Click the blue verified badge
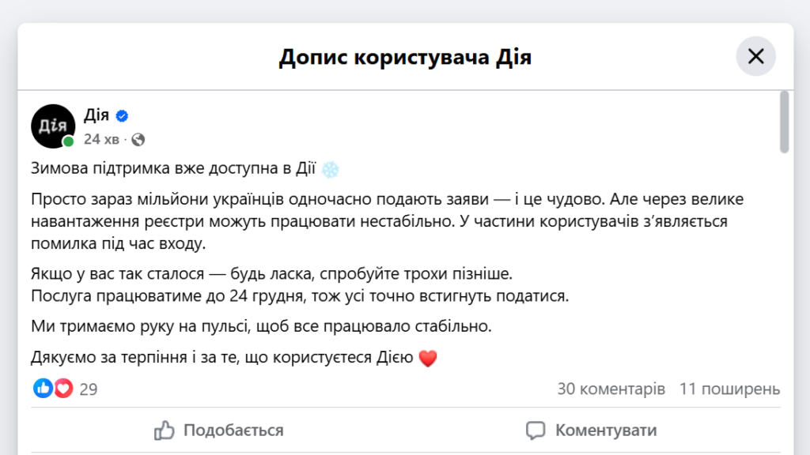810x455 pixels. point(122,116)
